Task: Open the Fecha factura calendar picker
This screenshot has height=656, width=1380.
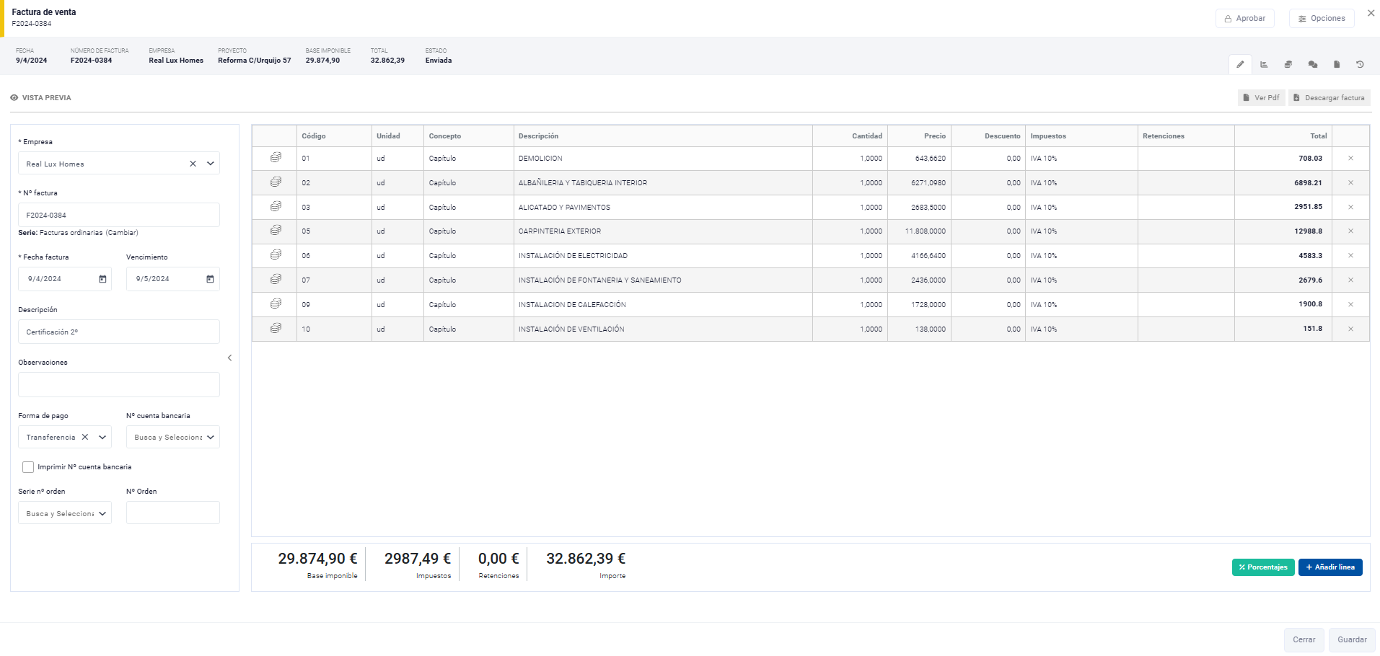Action: point(102,279)
